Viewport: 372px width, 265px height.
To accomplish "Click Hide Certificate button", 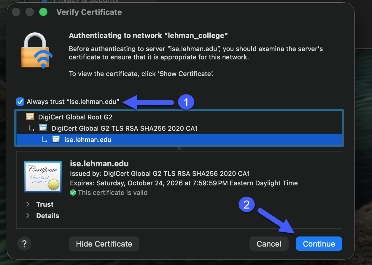I will coord(104,244).
